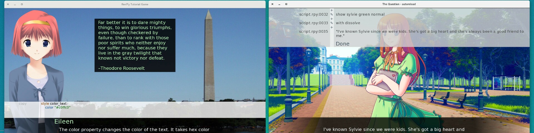This screenshot has height=133, width=534.
Task: Click The Question - autoreload title bar
Action: tap(399, 4)
